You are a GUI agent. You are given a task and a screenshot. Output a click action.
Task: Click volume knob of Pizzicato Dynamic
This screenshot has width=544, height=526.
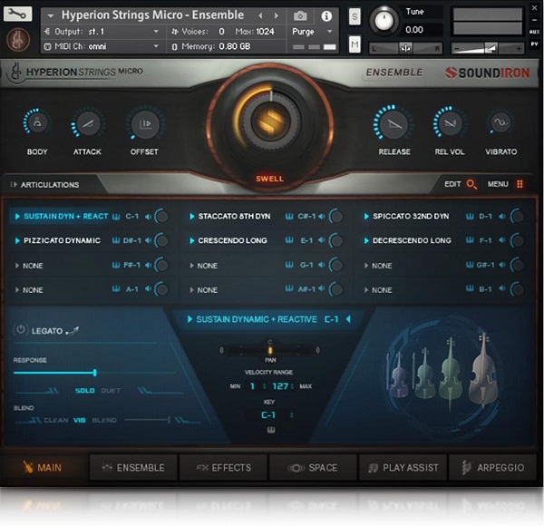click(161, 241)
